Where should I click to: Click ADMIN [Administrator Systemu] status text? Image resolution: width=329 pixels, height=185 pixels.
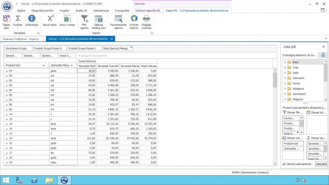(x=250, y=172)
